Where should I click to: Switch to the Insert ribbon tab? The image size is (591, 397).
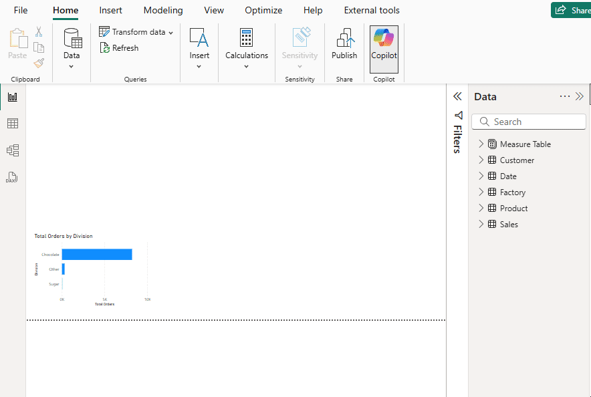tap(110, 10)
